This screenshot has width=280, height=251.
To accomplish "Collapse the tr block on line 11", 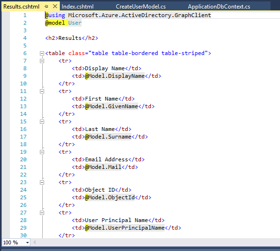I will (x=42, y=91).
